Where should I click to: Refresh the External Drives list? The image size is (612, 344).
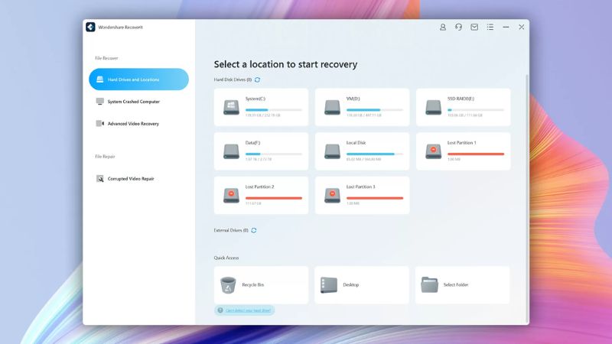pos(254,230)
